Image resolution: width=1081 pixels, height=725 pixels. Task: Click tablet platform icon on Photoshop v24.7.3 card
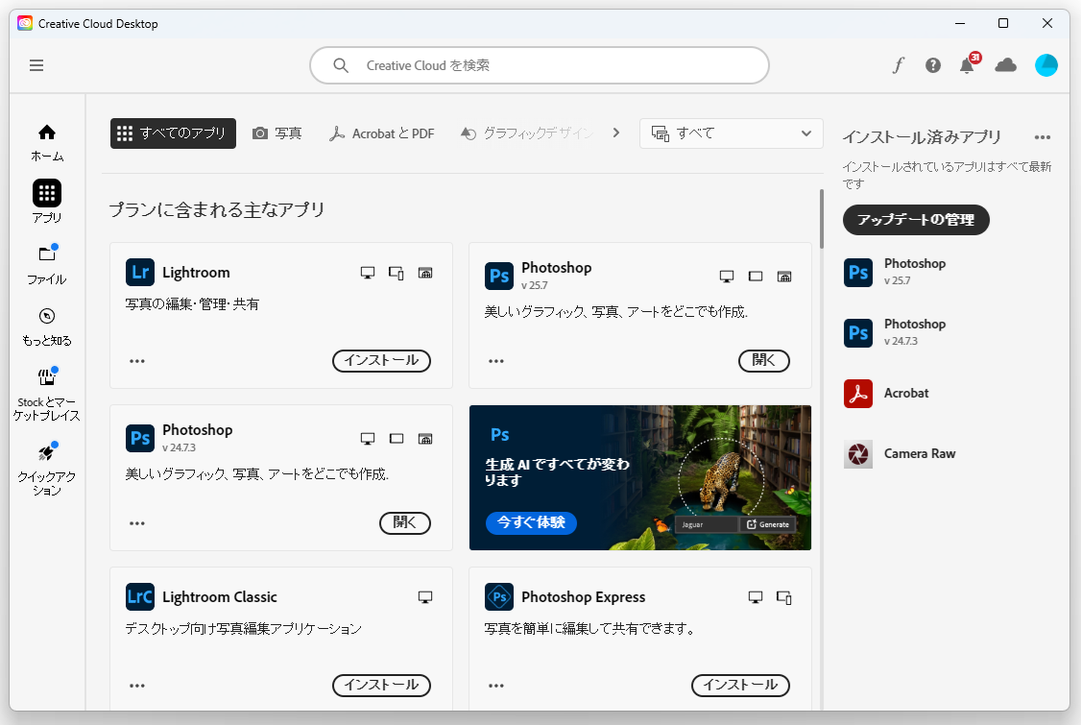396,439
